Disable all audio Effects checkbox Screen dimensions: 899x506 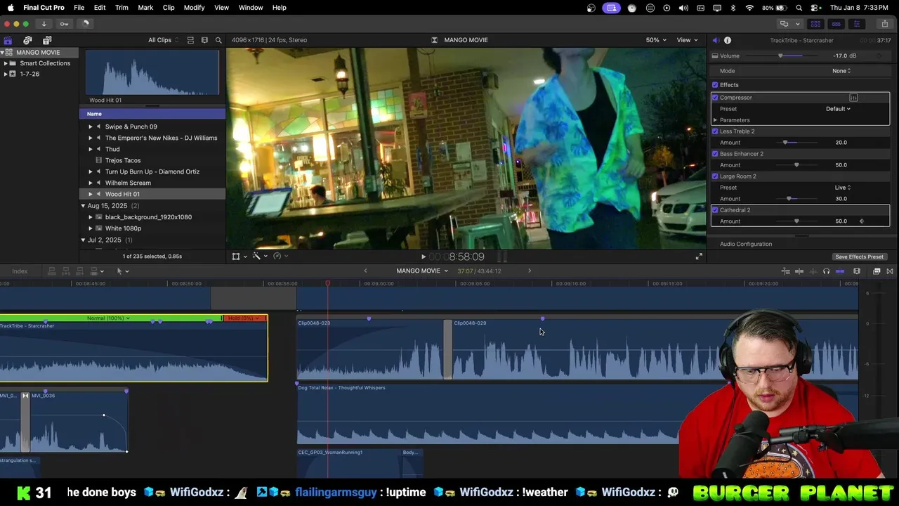point(715,85)
